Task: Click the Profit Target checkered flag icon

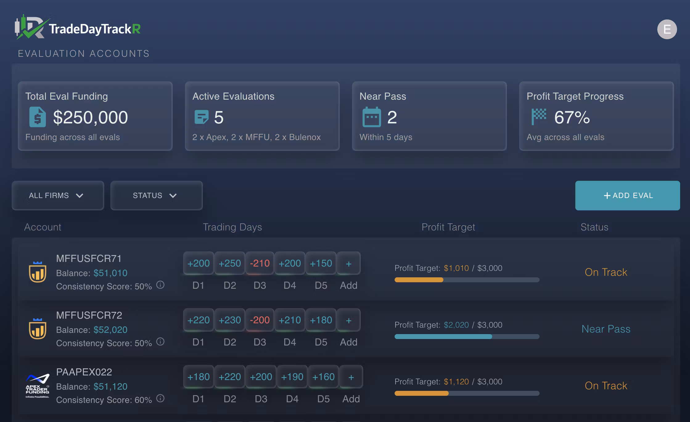Action: pyautogui.click(x=539, y=117)
